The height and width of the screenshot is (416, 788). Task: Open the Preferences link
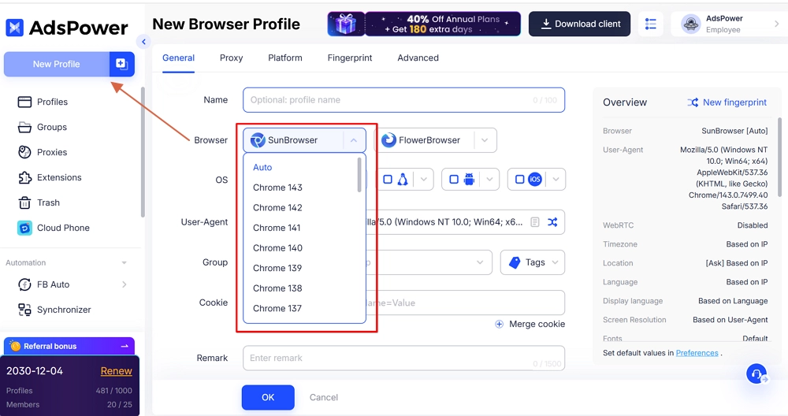[x=697, y=353]
